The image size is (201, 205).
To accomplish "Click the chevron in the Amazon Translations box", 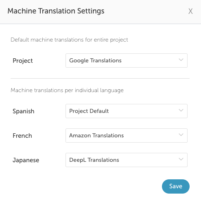I will 181,135.
